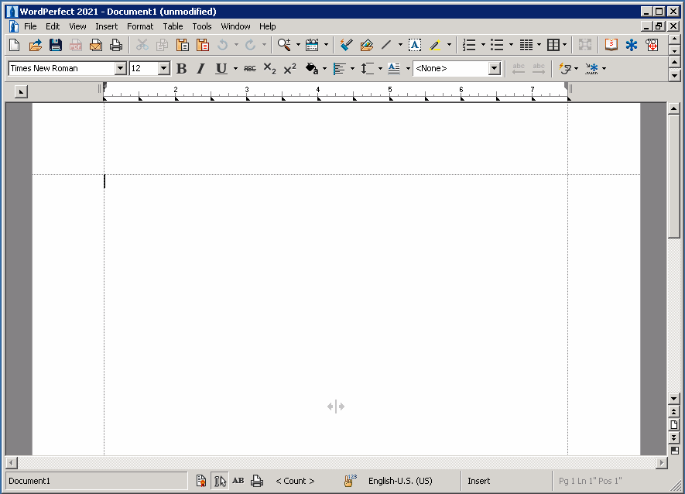Click the ruler at the 4 inch mark
Screen dimensions: 685x494
pyautogui.click(x=318, y=91)
